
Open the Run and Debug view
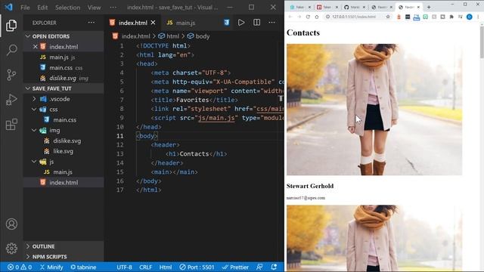11,100
